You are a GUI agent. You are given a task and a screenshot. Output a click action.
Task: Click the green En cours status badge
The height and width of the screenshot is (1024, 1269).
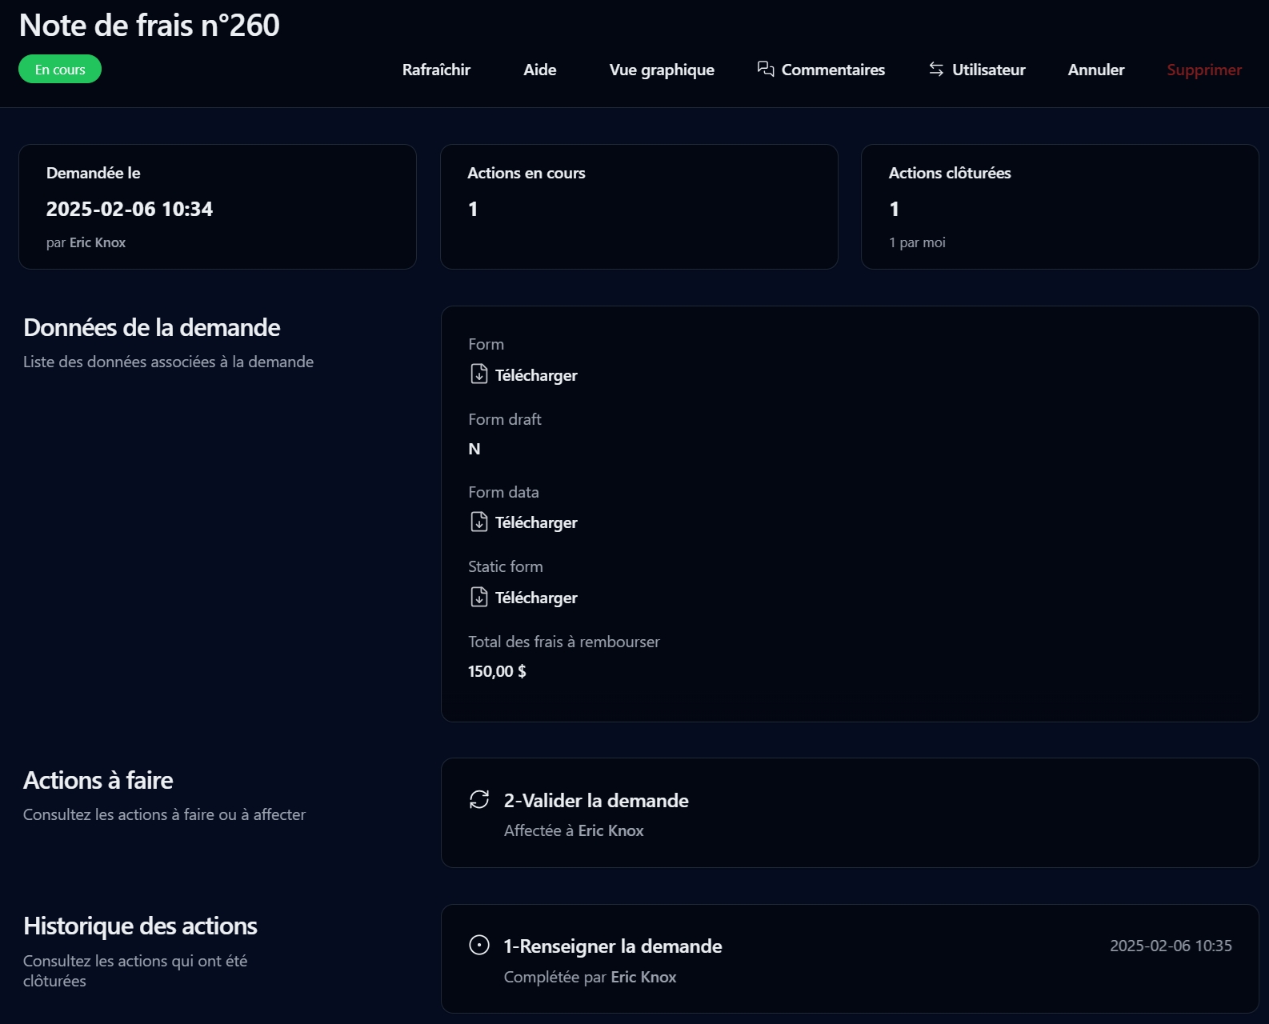[60, 70]
